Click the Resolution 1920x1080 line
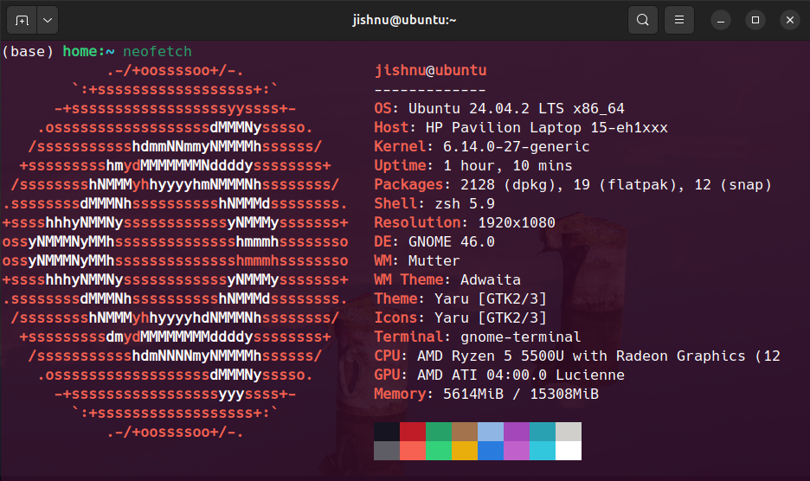This screenshot has width=810, height=481. pyautogui.click(x=465, y=222)
